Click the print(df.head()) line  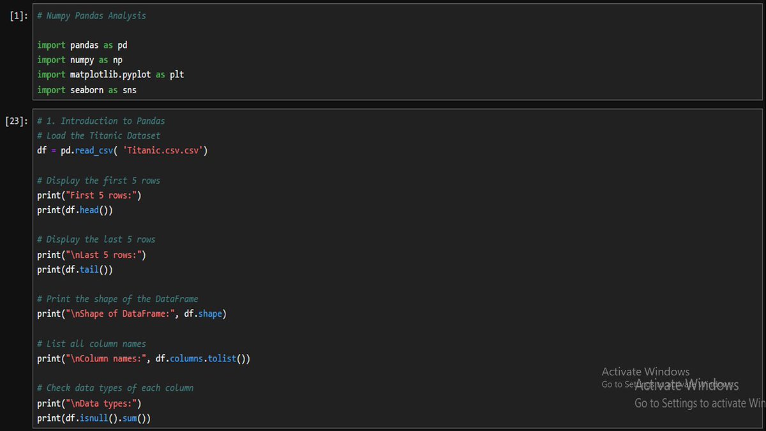click(75, 210)
